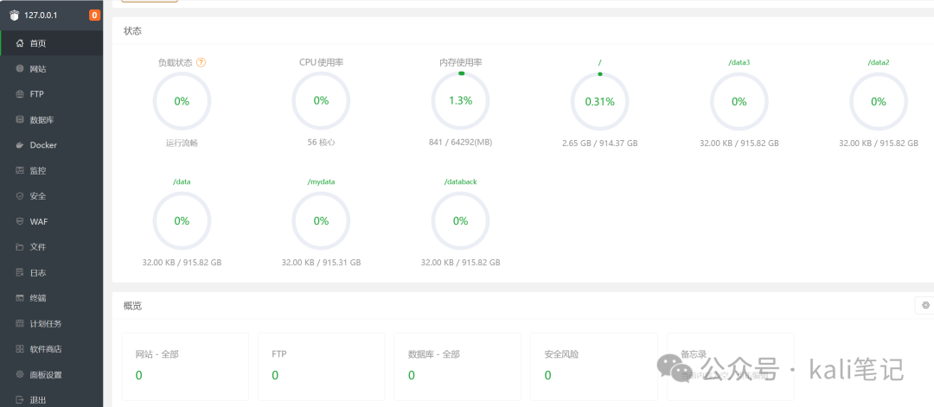Click the 内存使用率 circular gauge
This screenshot has width=934, height=407.
click(460, 101)
